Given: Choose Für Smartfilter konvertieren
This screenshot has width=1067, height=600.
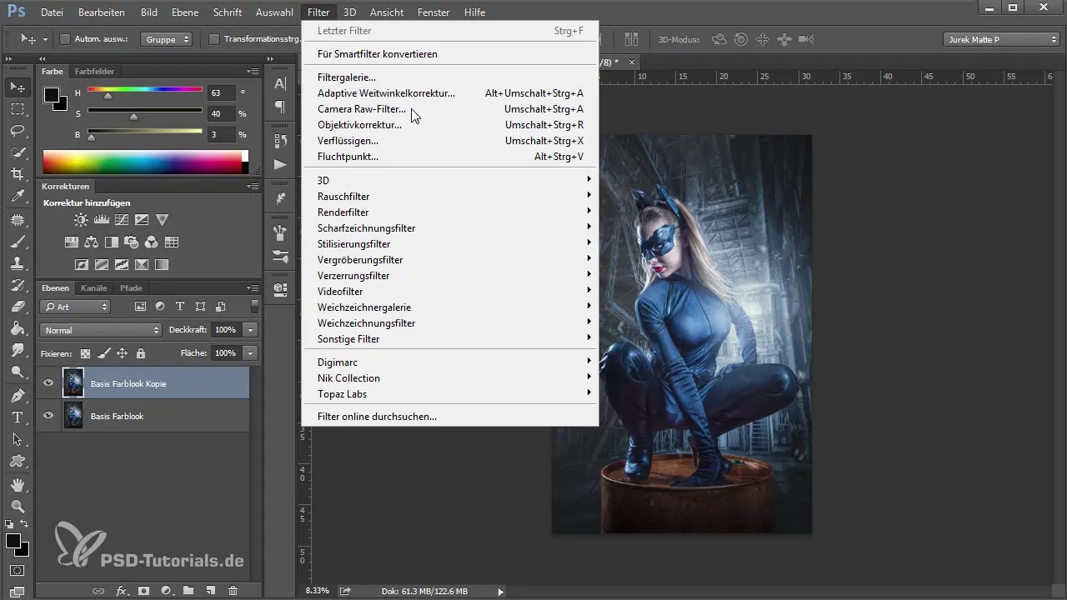Looking at the screenshot, I should (449, 54).
